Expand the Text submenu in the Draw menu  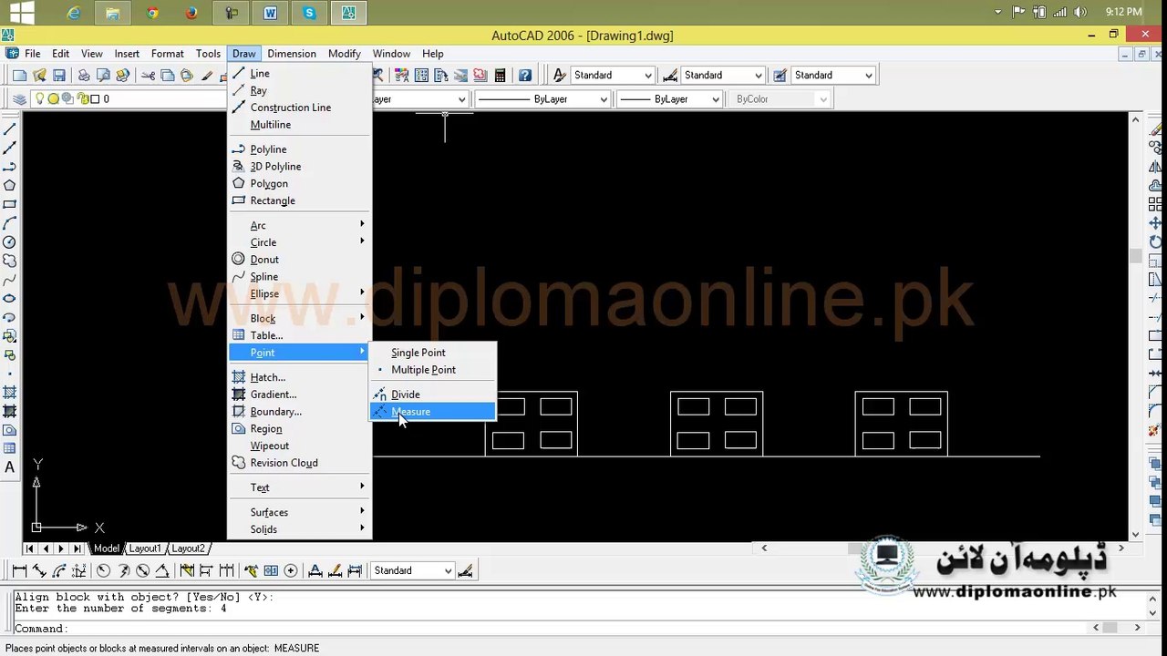299,487
